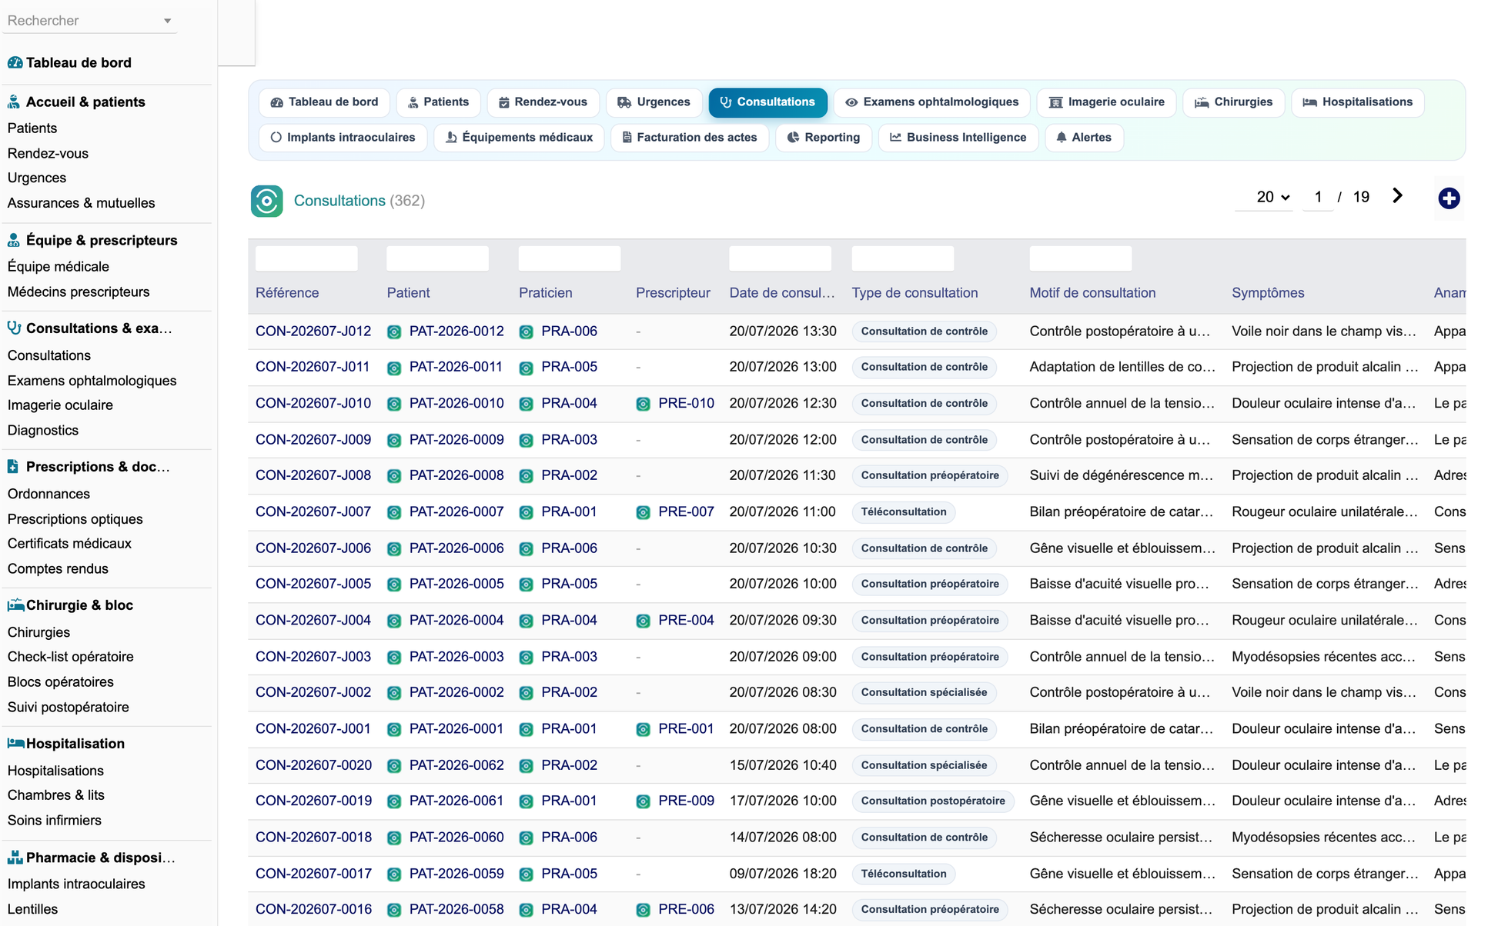Click the truck icon on Urgences tab

pos(624,102)
